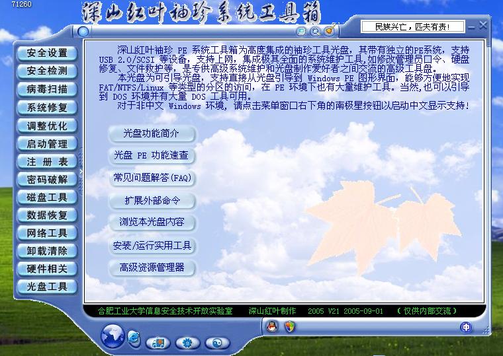Click status text 合肥工业大学信息安全技术开放实验室
This screenshot has height=356, width=503.
pos(165,311)
